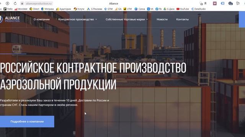Open the outlined extension icon at far right
The image size is (245, 137).
(x=238, y=3)
